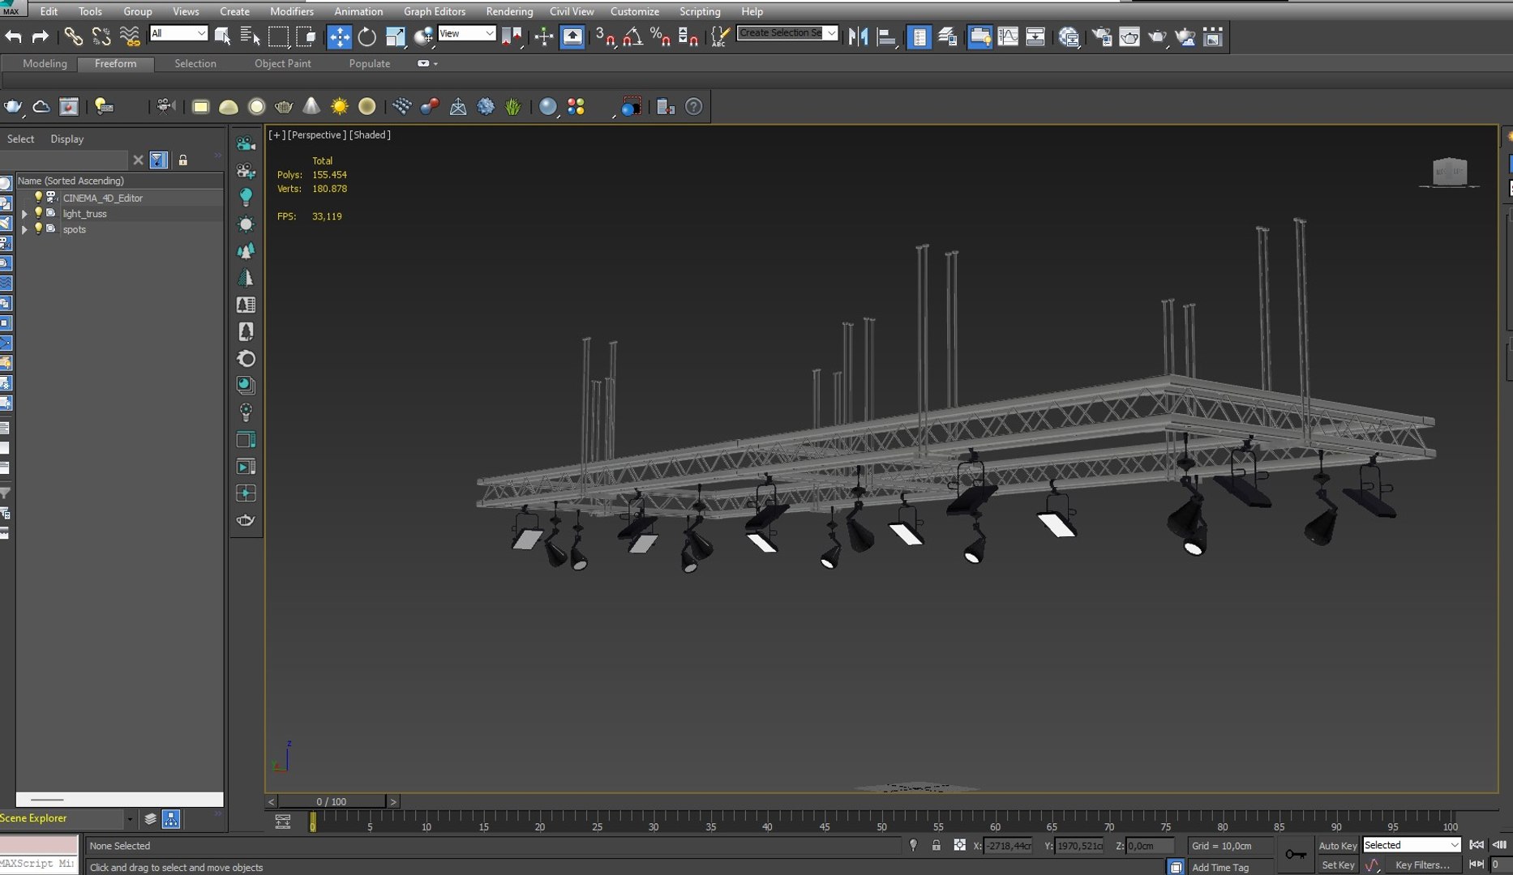
Task: Activate the Select and Move tool
Action: coord(339,36)
